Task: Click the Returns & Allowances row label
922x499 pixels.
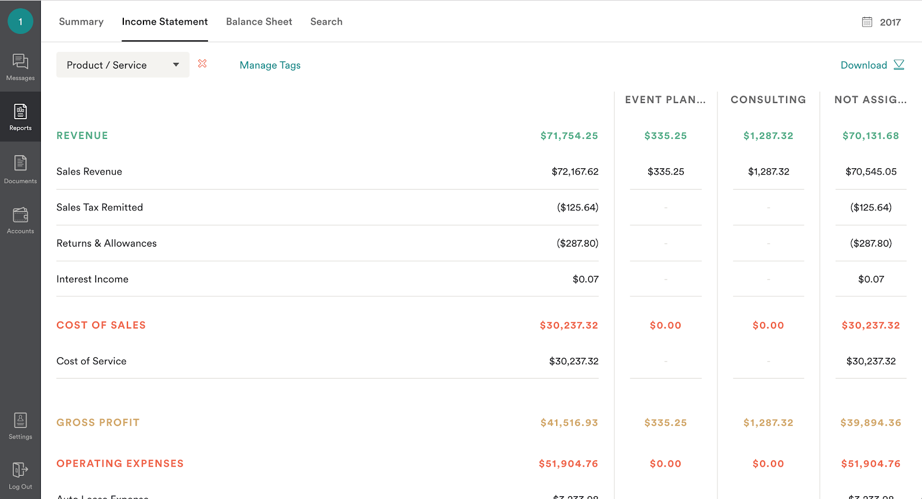Action: pyautogui.click(x=107, y=243)
